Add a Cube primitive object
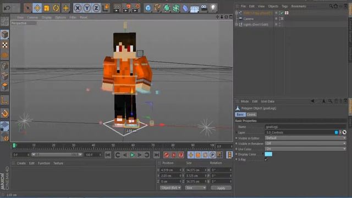Screen dimensions: 352x198 click(x=148, y=8)
